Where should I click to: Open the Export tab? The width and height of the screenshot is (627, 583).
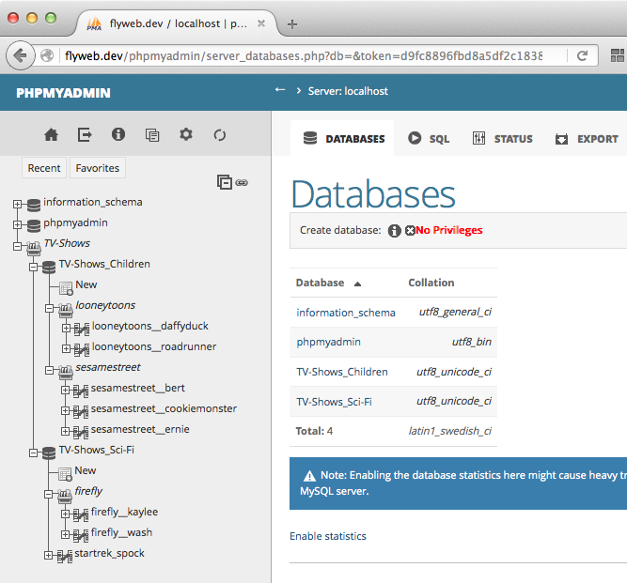587,139
